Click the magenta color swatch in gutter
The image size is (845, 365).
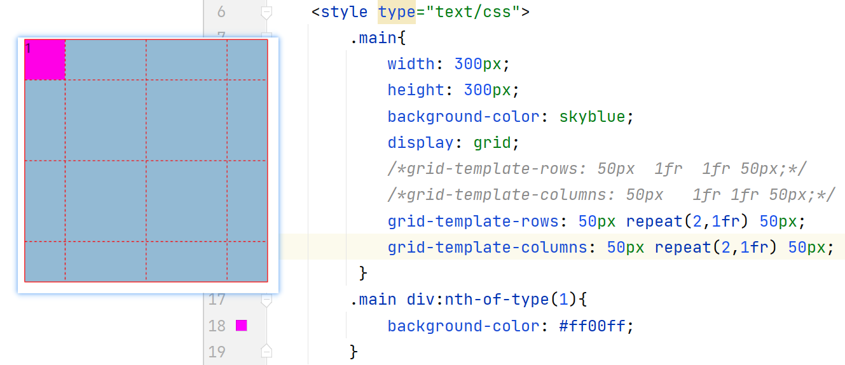[241, 326]
